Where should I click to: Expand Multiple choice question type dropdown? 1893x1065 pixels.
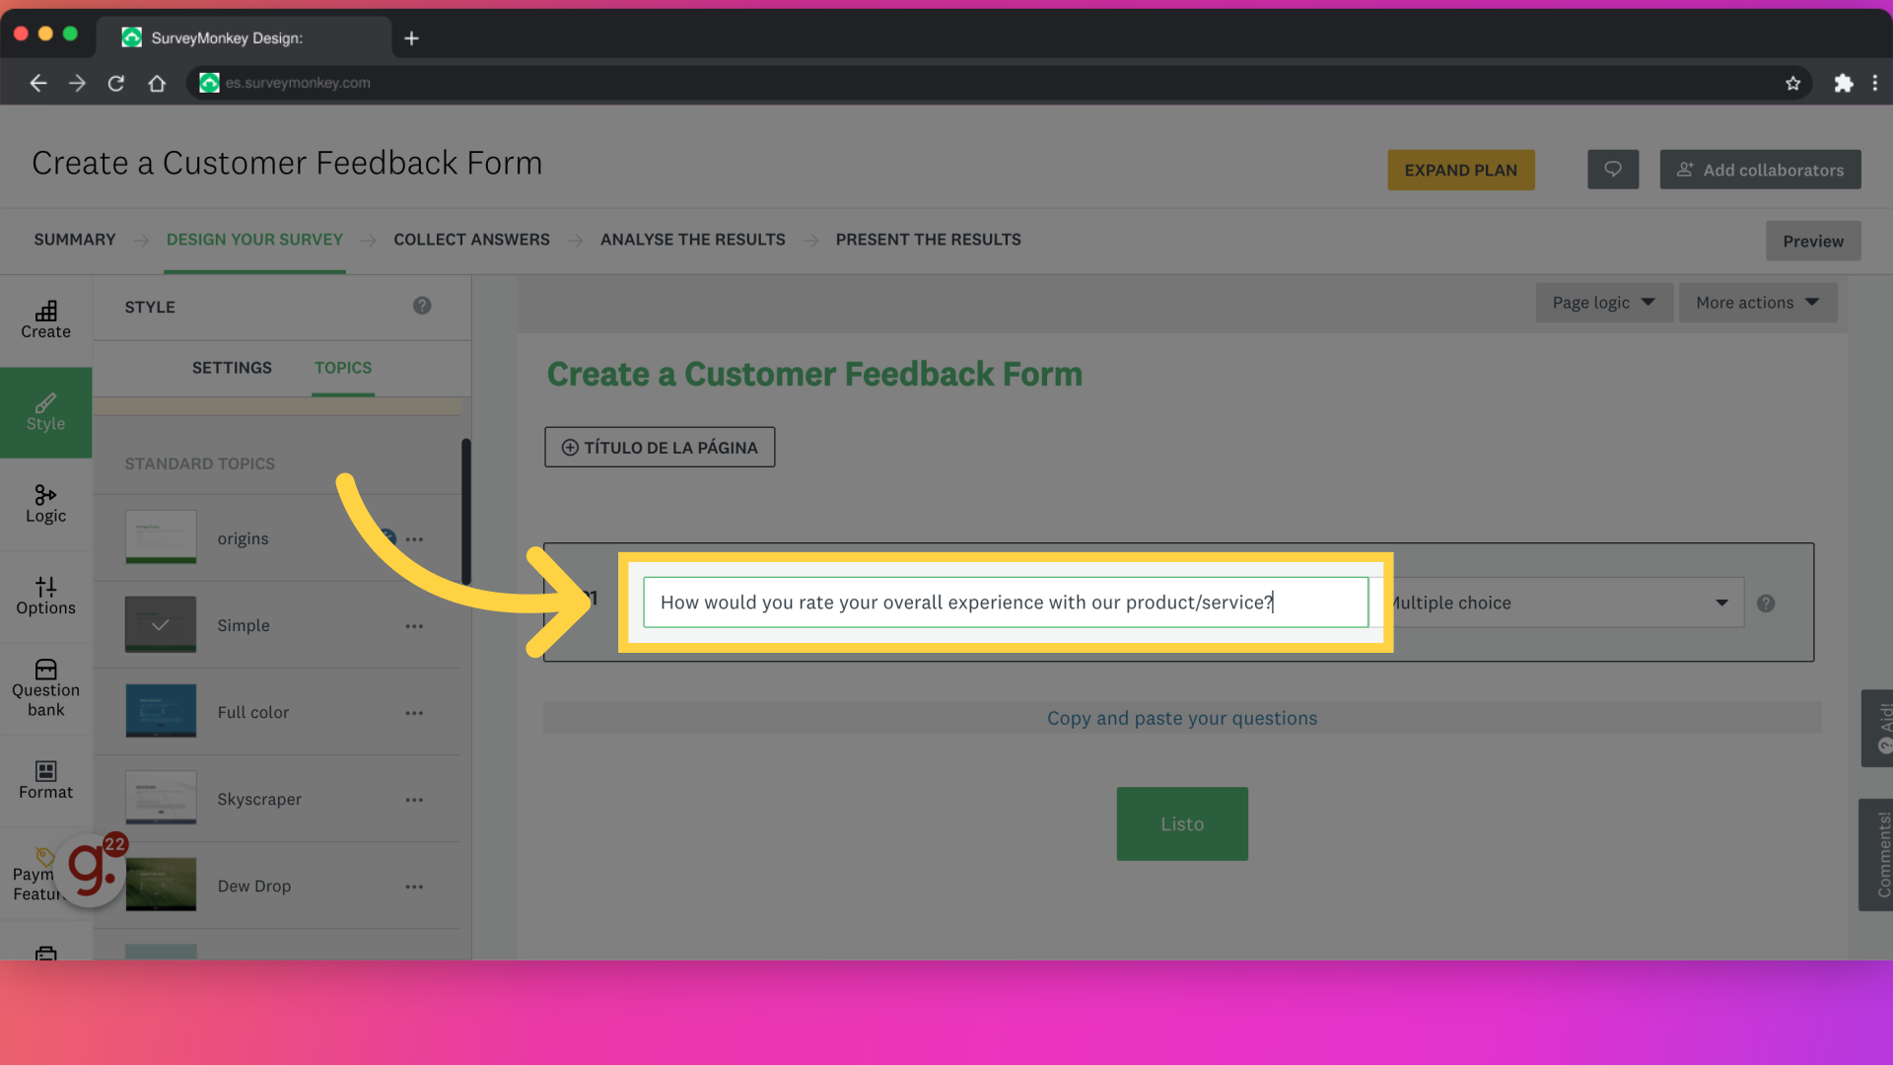click(x=1722, y=603)
